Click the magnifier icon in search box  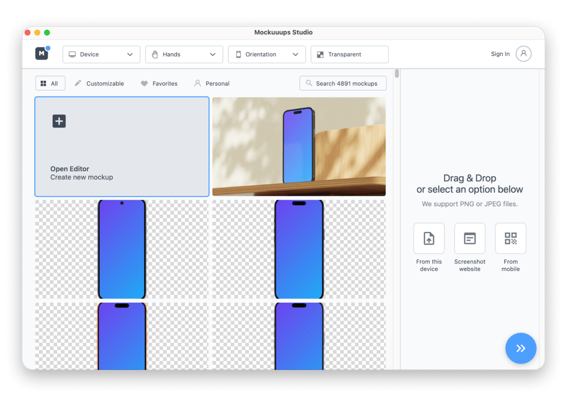pyautogui.click(x=309, y=83)
